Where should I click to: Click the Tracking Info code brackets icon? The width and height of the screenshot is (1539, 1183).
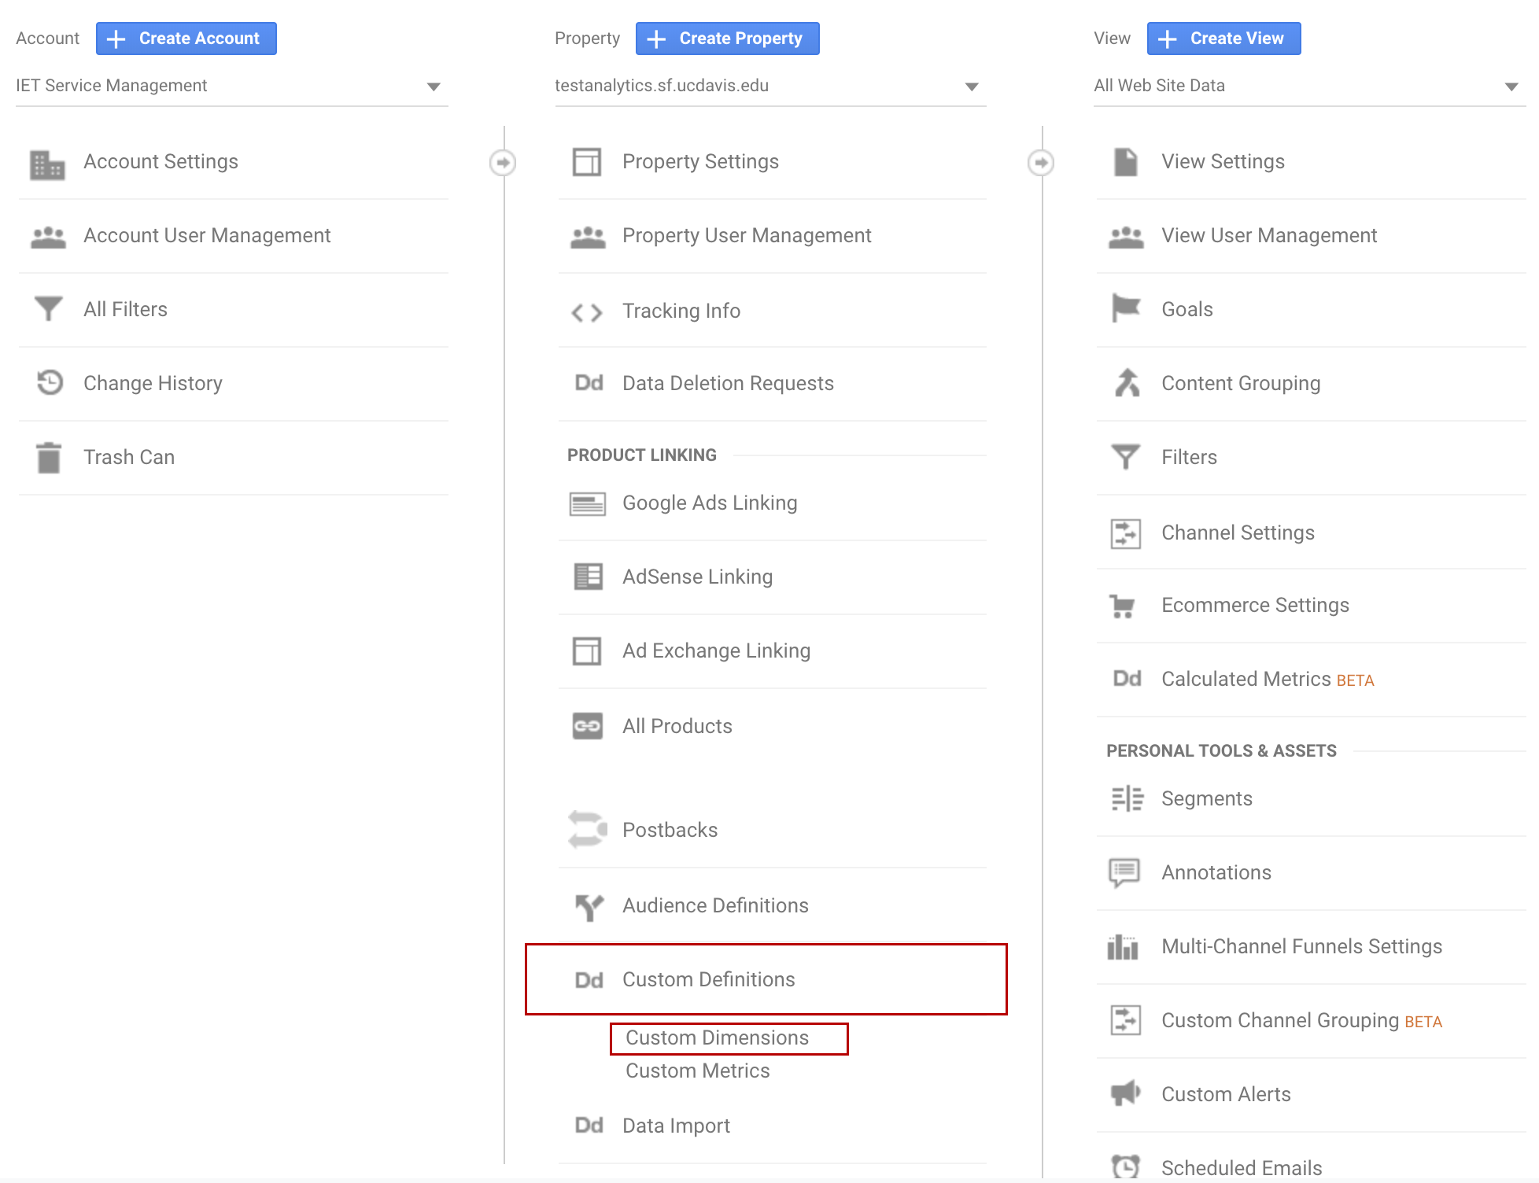(587, 312)
